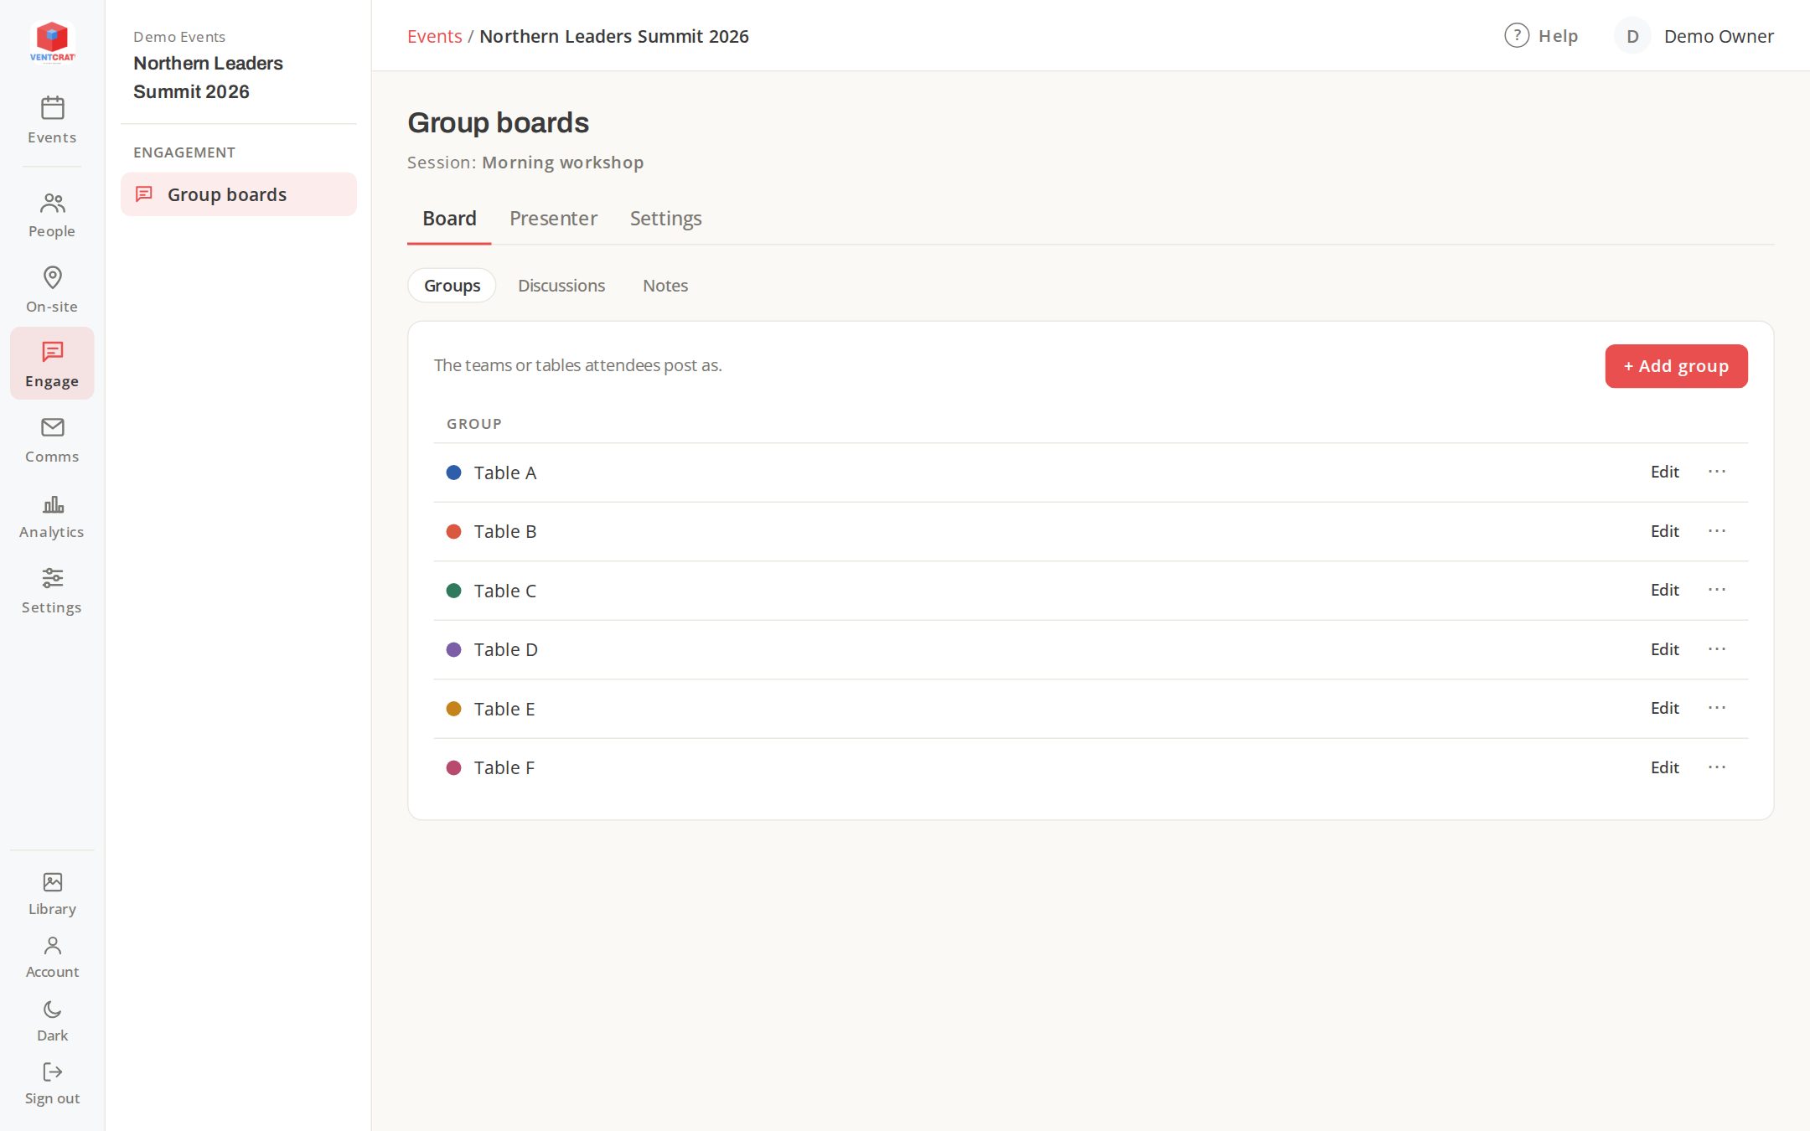
Task: Click the Demo Owner name
Action: pyautogui.click(x=1719, y=36)
